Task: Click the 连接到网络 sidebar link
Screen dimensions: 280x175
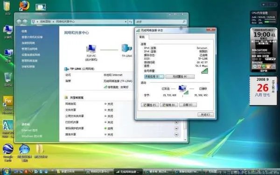Action: click(x=28, y=43)
